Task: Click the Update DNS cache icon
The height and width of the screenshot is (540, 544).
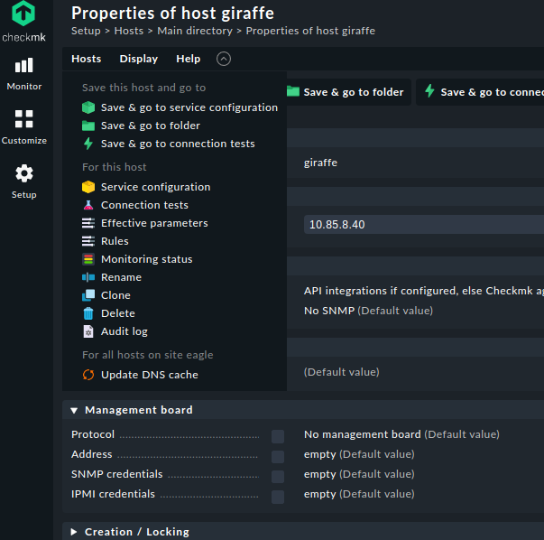Action: pos(88,375)
